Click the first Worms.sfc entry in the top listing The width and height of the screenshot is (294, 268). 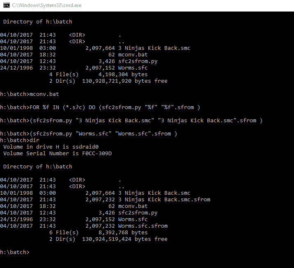(x=74, y=68)
